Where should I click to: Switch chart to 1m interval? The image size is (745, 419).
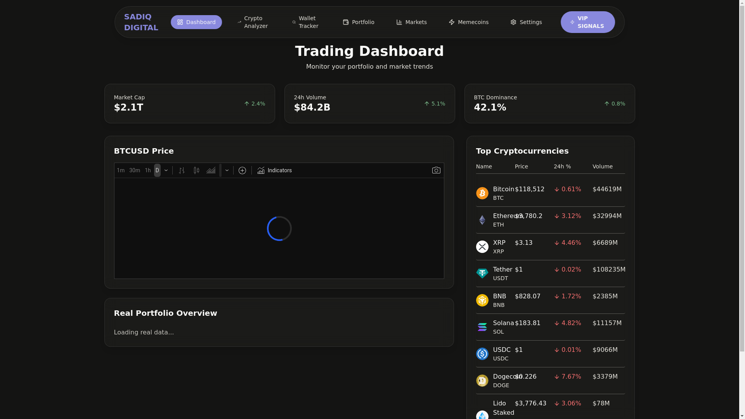(121, 170)
